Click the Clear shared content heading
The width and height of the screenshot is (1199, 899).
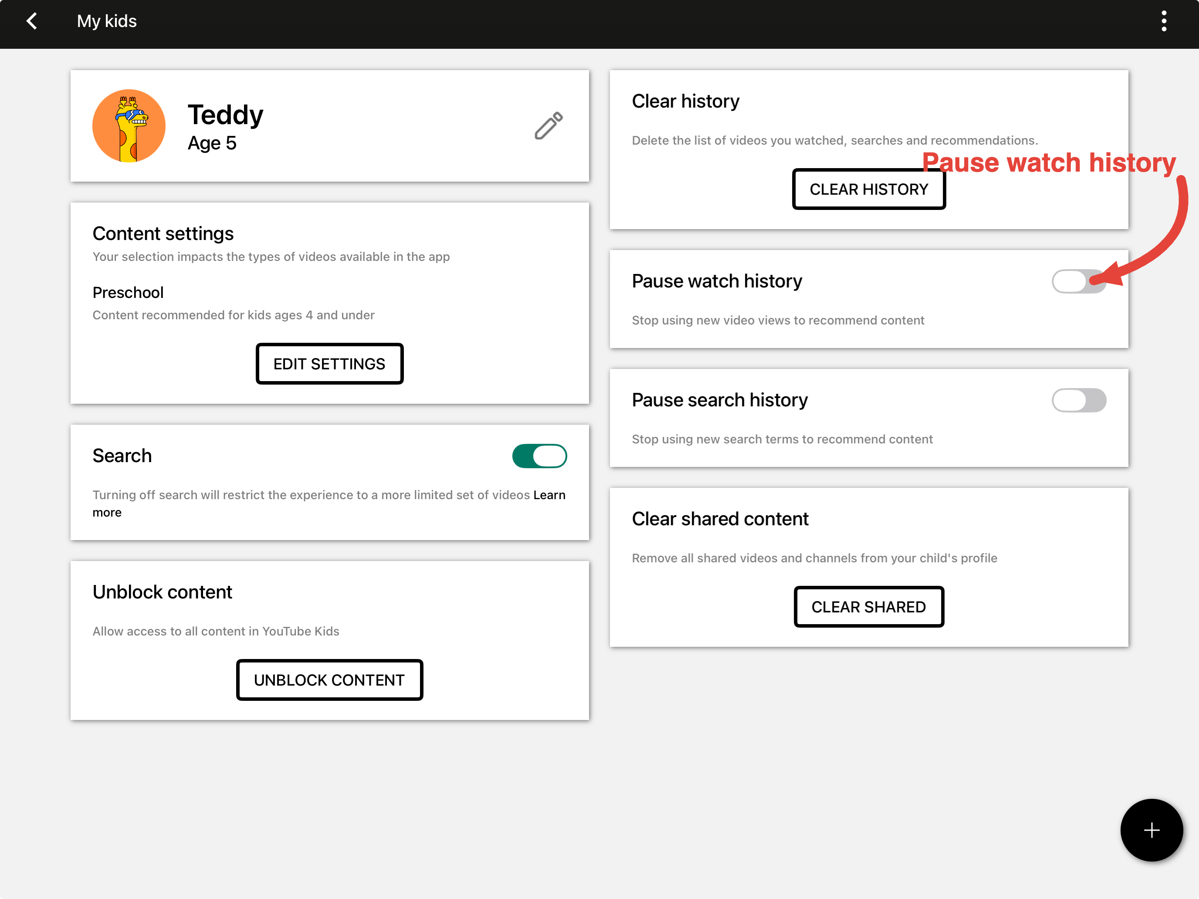point(720,519)
